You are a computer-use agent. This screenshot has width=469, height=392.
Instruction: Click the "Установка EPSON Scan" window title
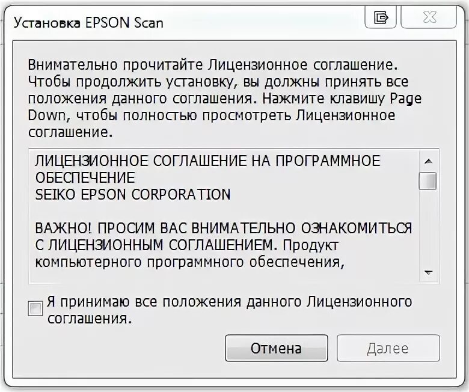pos(88,23)
